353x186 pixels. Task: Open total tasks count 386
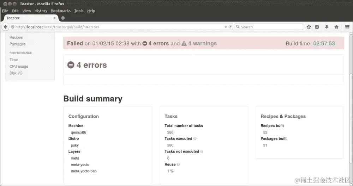coord(170,132)
